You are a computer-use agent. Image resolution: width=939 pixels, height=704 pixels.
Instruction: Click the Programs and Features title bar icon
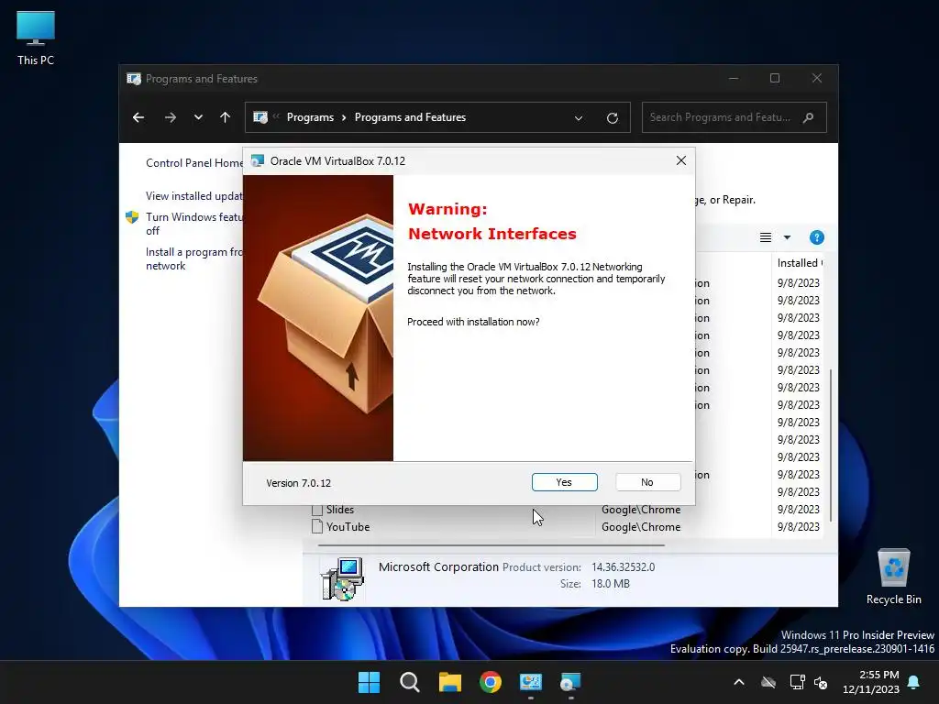click(x=134, y=79)
